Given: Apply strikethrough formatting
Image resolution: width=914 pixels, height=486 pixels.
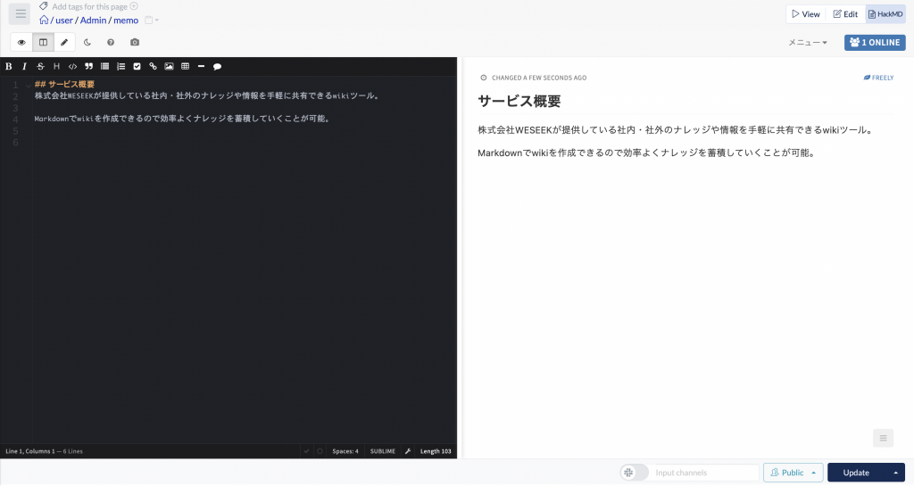Looking at the screenshot, I should click(x=40, y=66).
